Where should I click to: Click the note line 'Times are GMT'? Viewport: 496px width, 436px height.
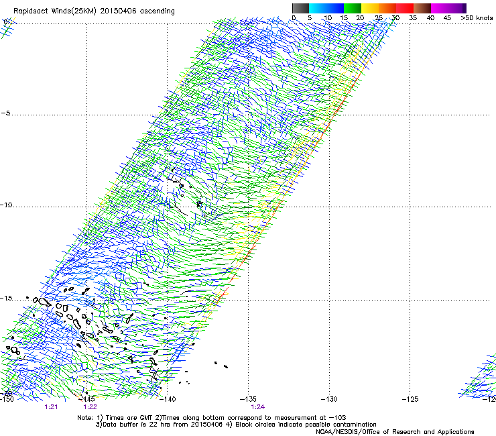[129, 418]
